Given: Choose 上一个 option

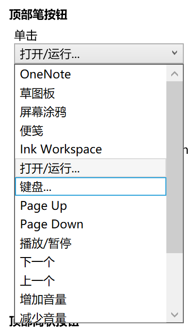Looking at the screenshot, I should (x=91, y=280).
